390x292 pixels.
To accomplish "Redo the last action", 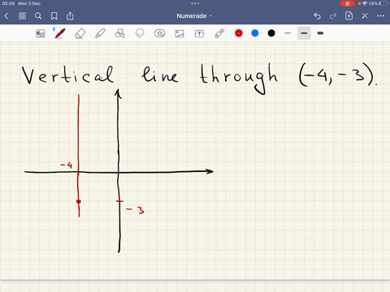I will pos(333,16).
